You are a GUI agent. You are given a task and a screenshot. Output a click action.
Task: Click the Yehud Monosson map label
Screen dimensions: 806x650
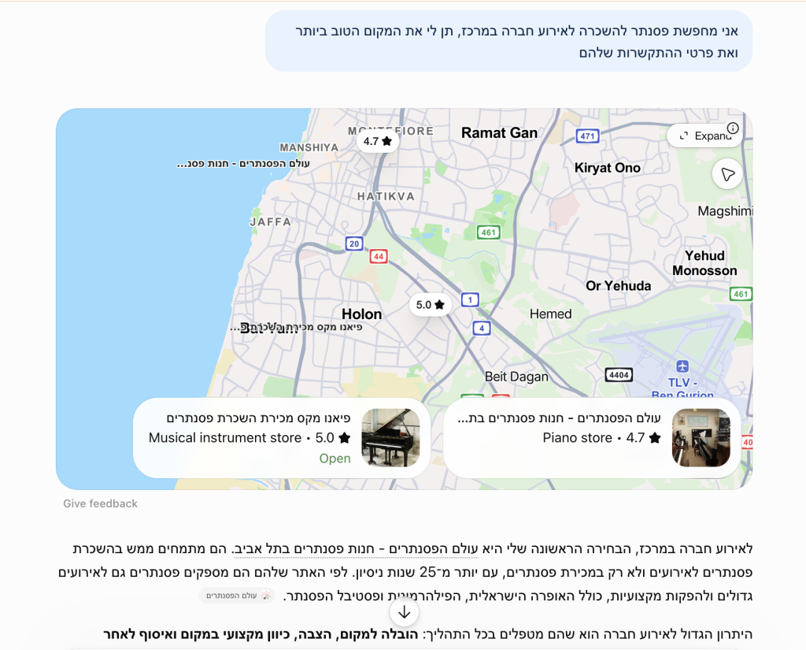click(x=704, y=263)
